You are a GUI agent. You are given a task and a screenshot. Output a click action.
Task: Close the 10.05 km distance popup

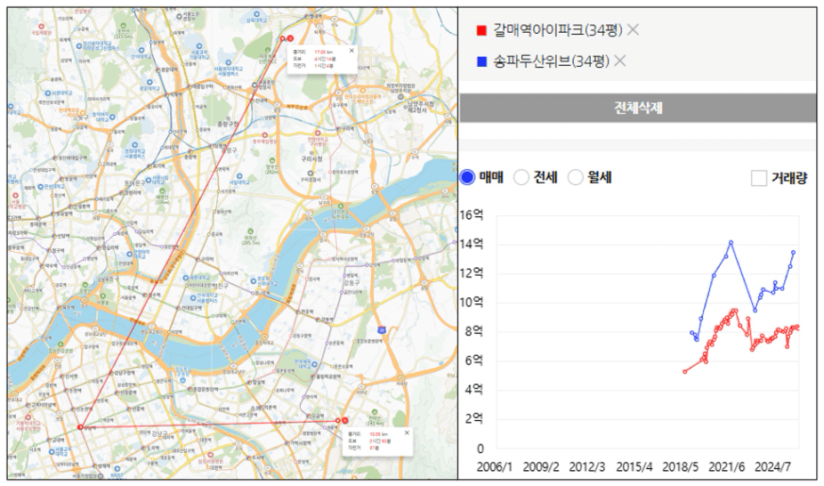[x=407, y=433]
